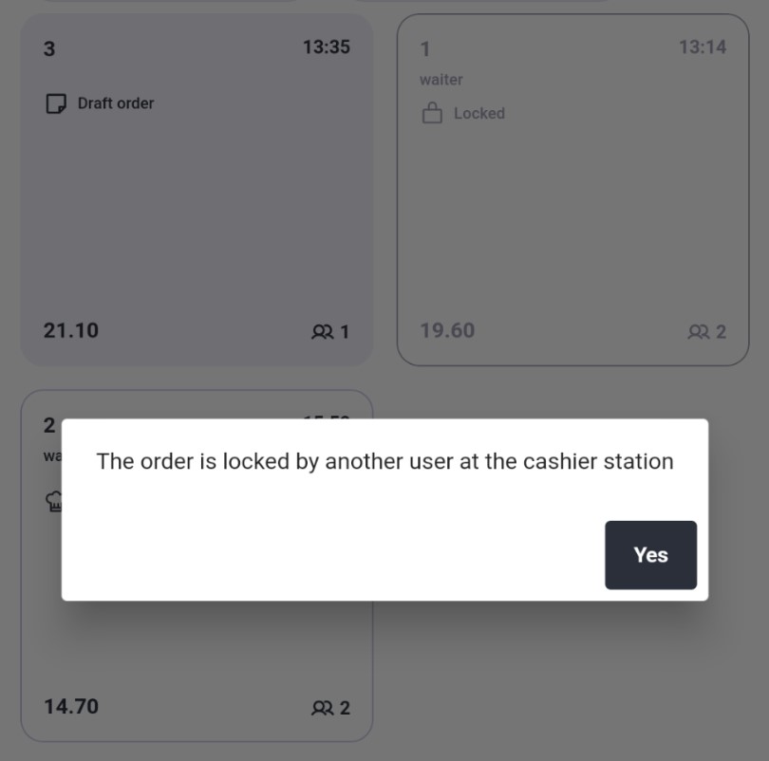The height and width of the screenshot is (761, 769).
Task: Click the guests icon on order 2
Action: tap(322, 708)
